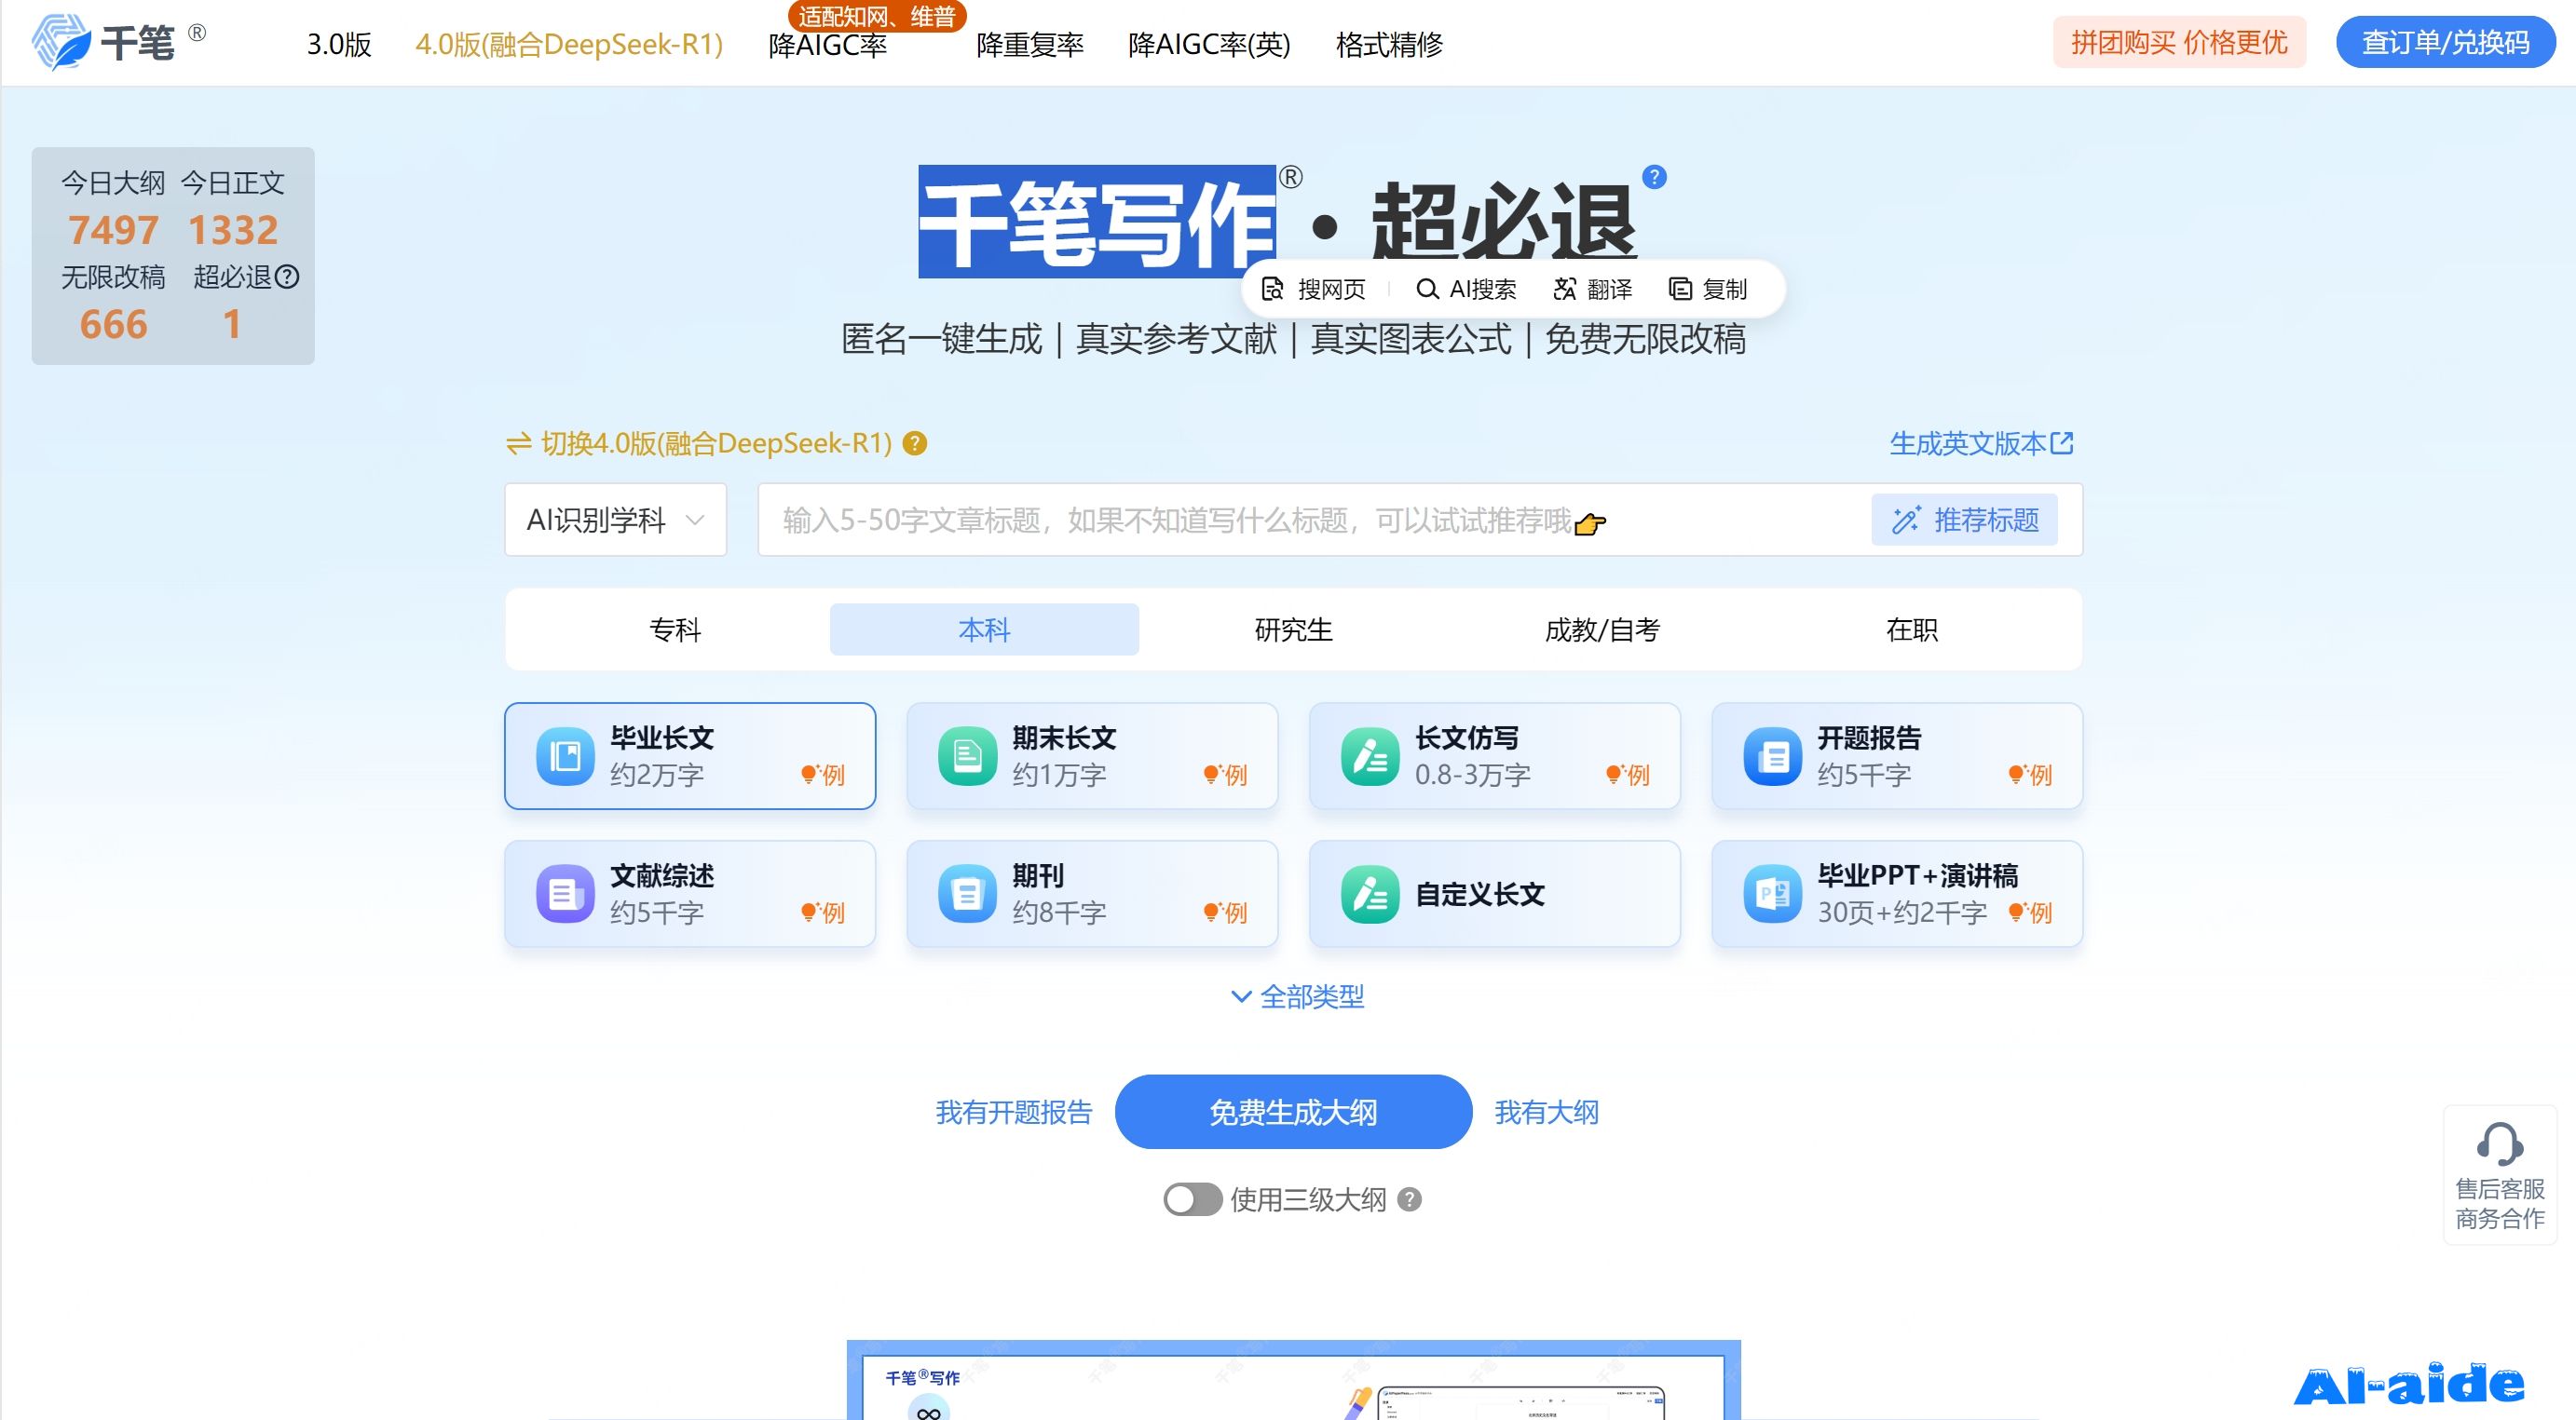Click the 商务合作 text in side widget
Viewport: 2576px width, 1420px height.
coord(2499,1218)
